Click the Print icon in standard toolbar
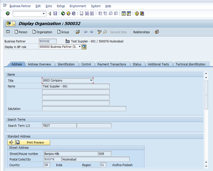Screen dimensions: 213x171 click(x=82, y=14)
